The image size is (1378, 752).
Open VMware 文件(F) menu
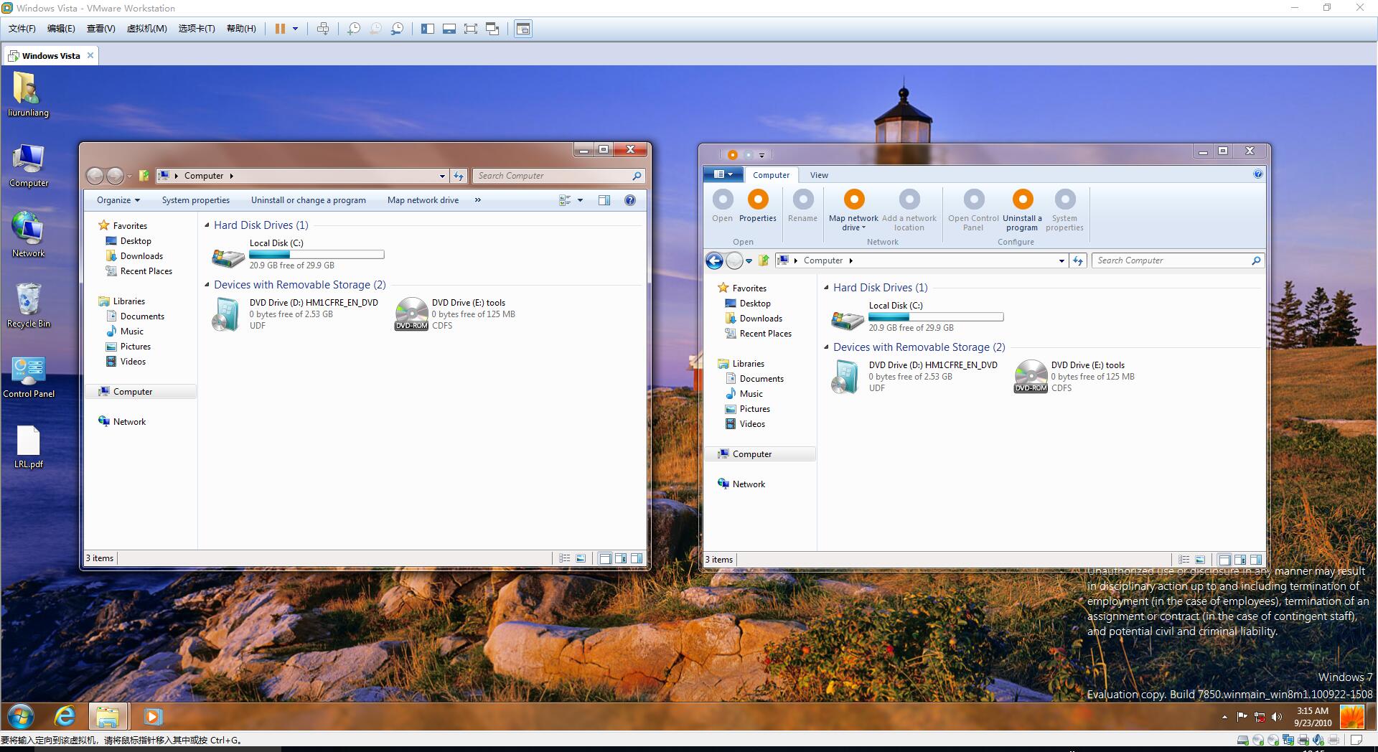[x=22, y=29]
